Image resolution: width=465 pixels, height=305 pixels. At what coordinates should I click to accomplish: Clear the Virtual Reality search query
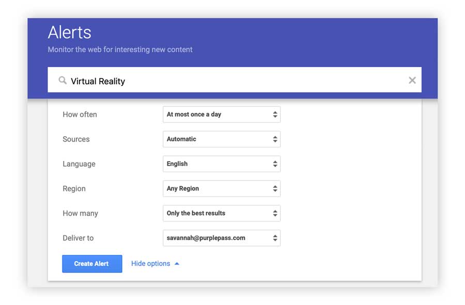412,80
